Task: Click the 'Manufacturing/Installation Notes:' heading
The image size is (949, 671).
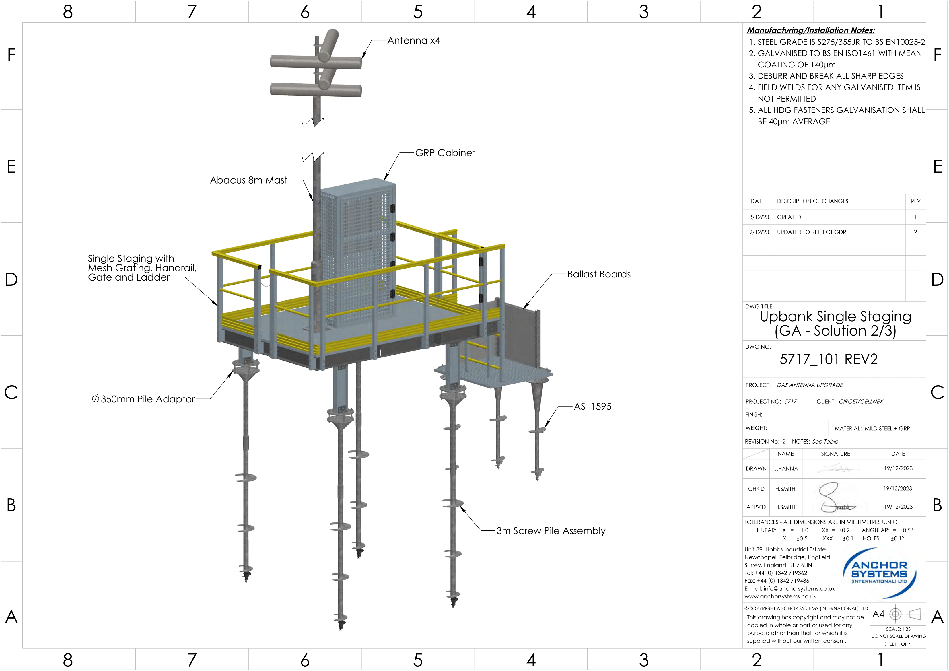Action: pyautogui.click(x=810, y=30)
